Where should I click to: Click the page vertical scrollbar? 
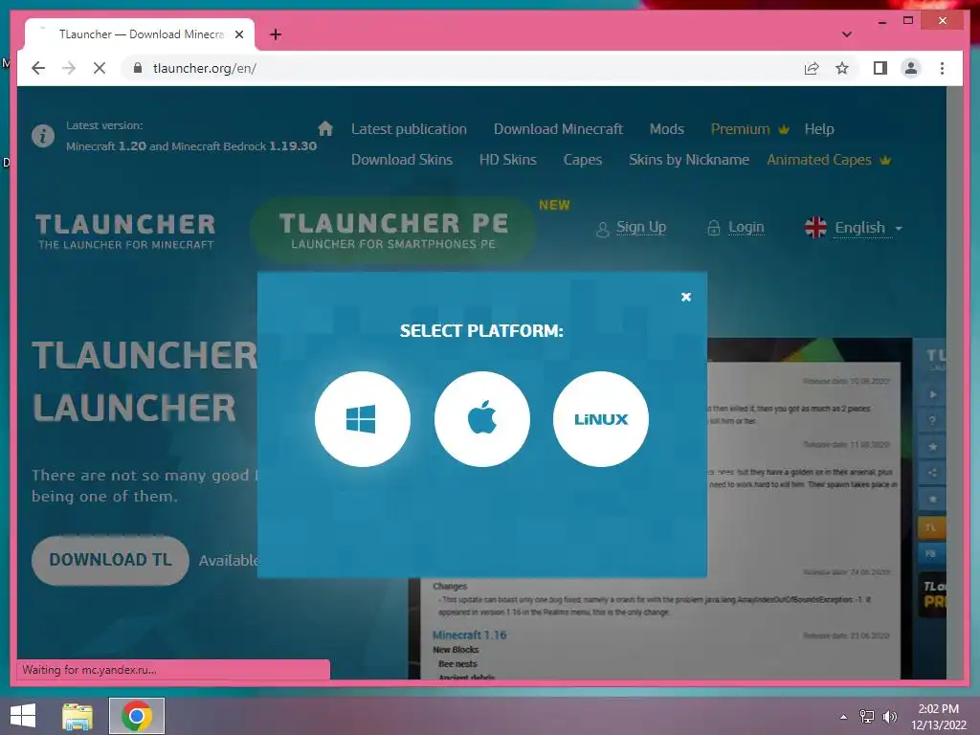point(954,382)
